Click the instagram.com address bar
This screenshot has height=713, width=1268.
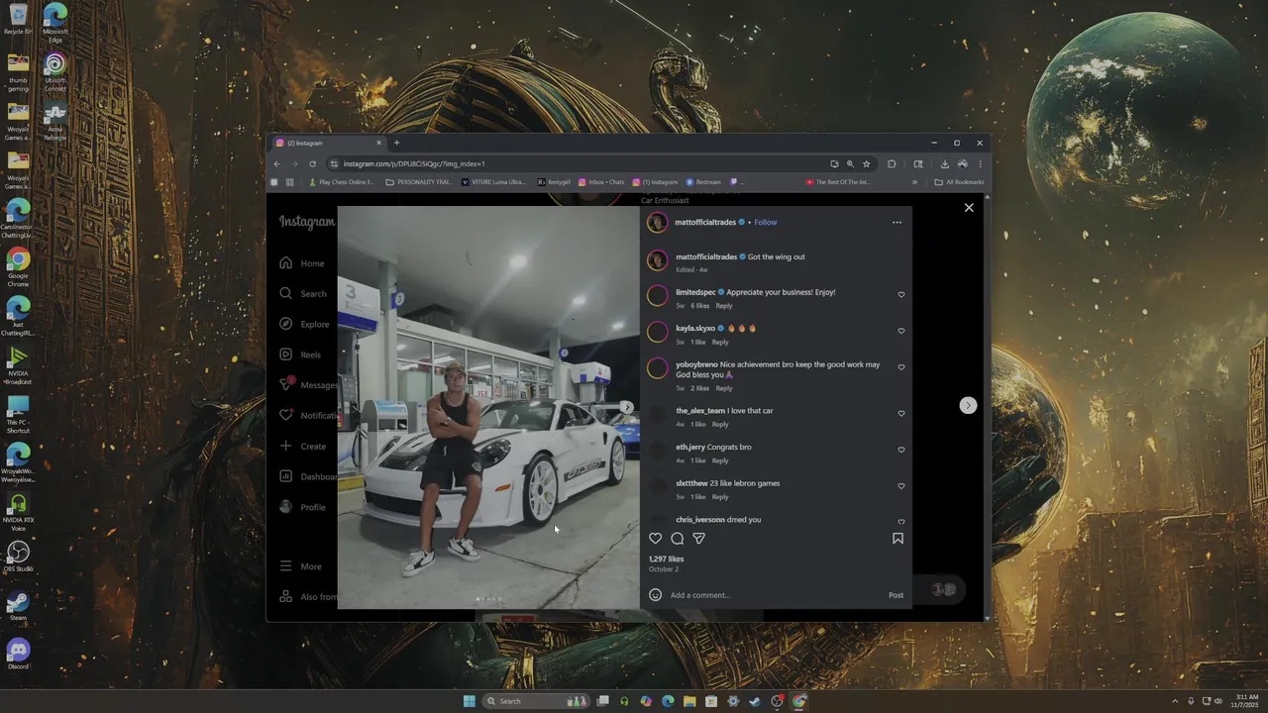pos(580,164)
